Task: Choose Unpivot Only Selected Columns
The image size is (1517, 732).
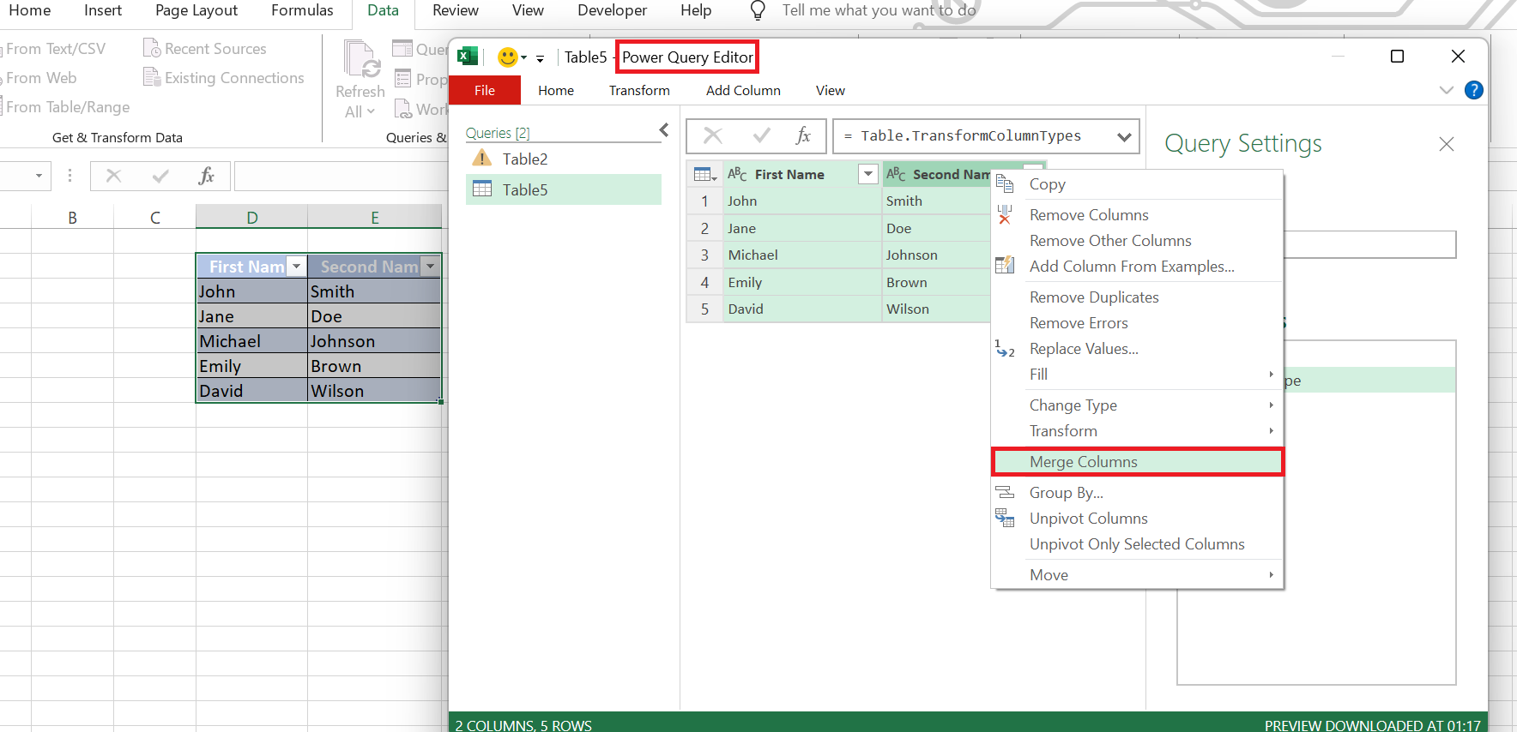Action: click(x=1137, y=543)
